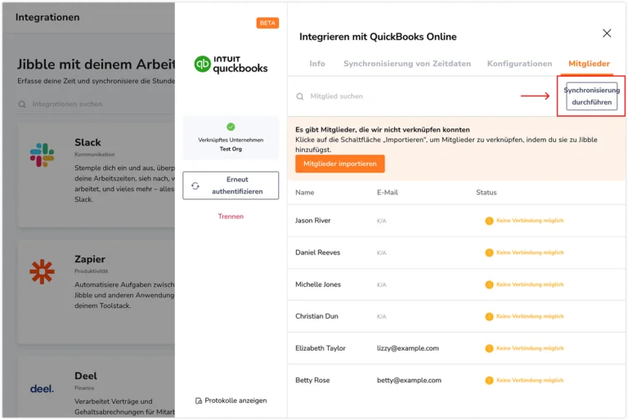This screenshot has height=420, width=628.
Task: Click Christian Dun's K/A email cell
Action: click(x=381, y=317)
